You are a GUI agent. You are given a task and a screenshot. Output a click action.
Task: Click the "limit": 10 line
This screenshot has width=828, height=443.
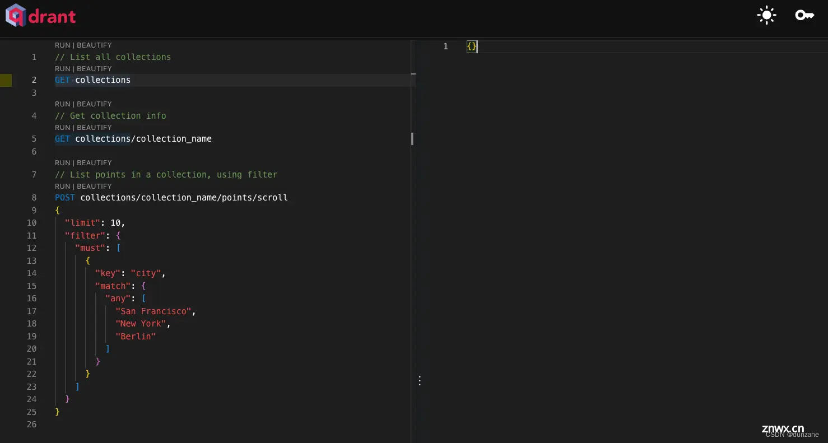click(95, 223)
